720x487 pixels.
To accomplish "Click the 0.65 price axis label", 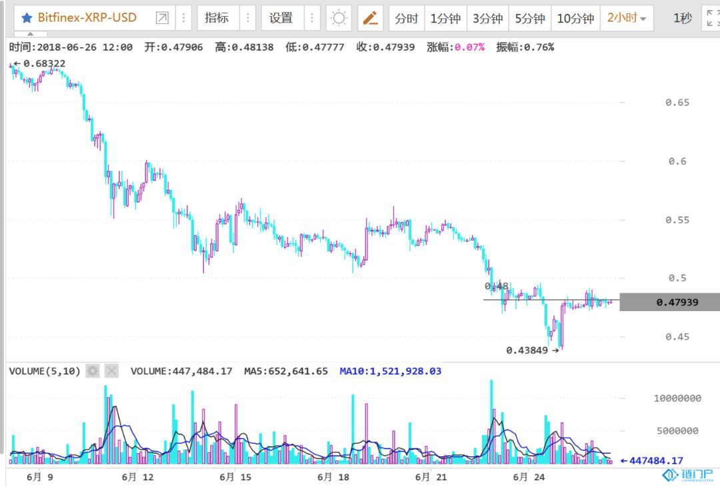I will (677, 103).
